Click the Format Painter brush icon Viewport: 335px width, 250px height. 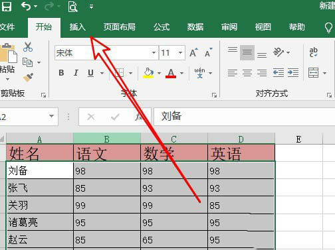[x=28, y=78]
